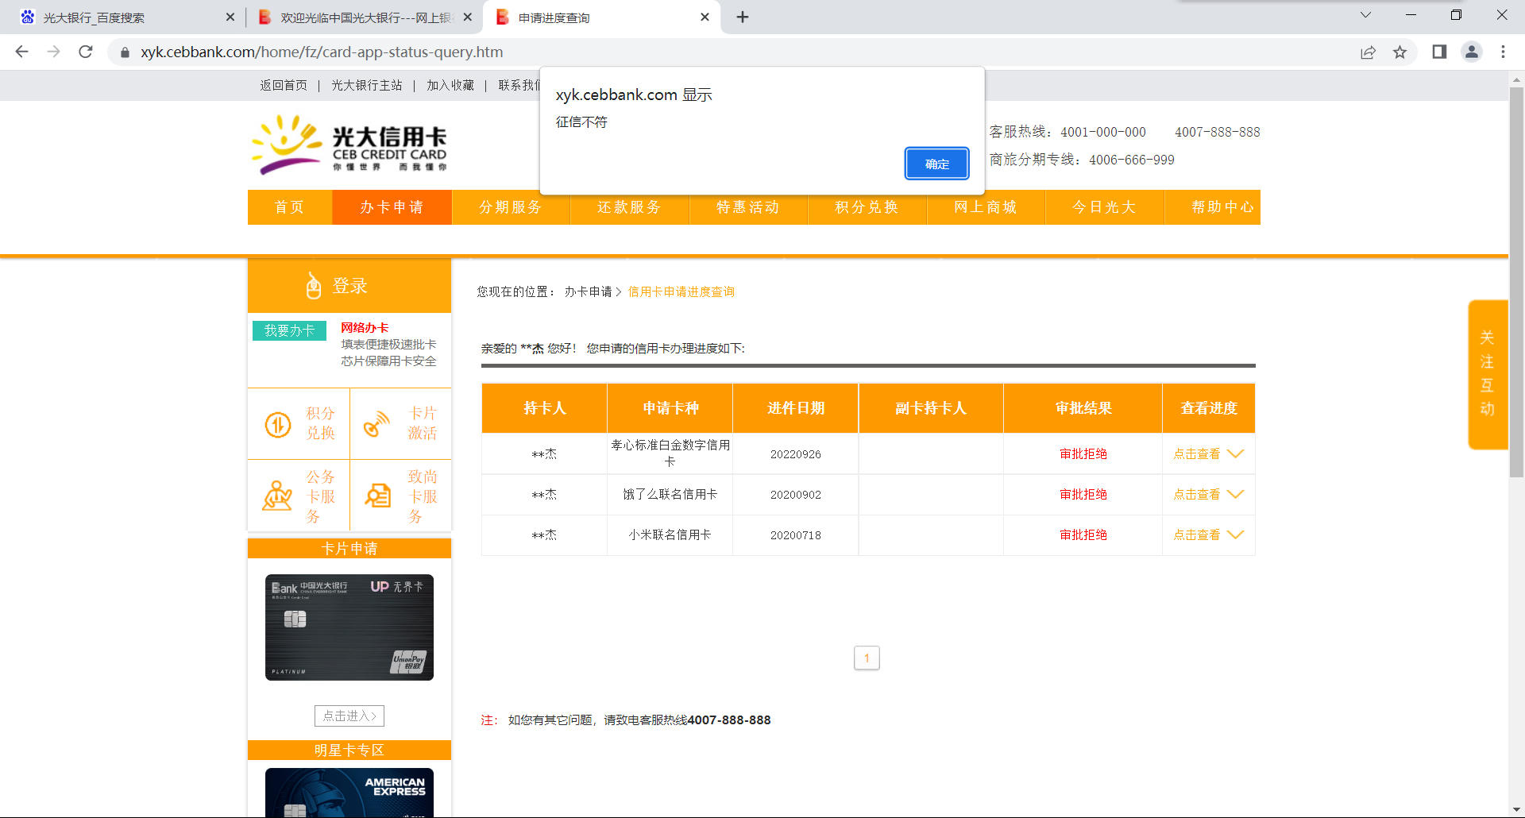
Task: Click the vertical page scrollbar thumb
Action: [x=1516, y=281]
